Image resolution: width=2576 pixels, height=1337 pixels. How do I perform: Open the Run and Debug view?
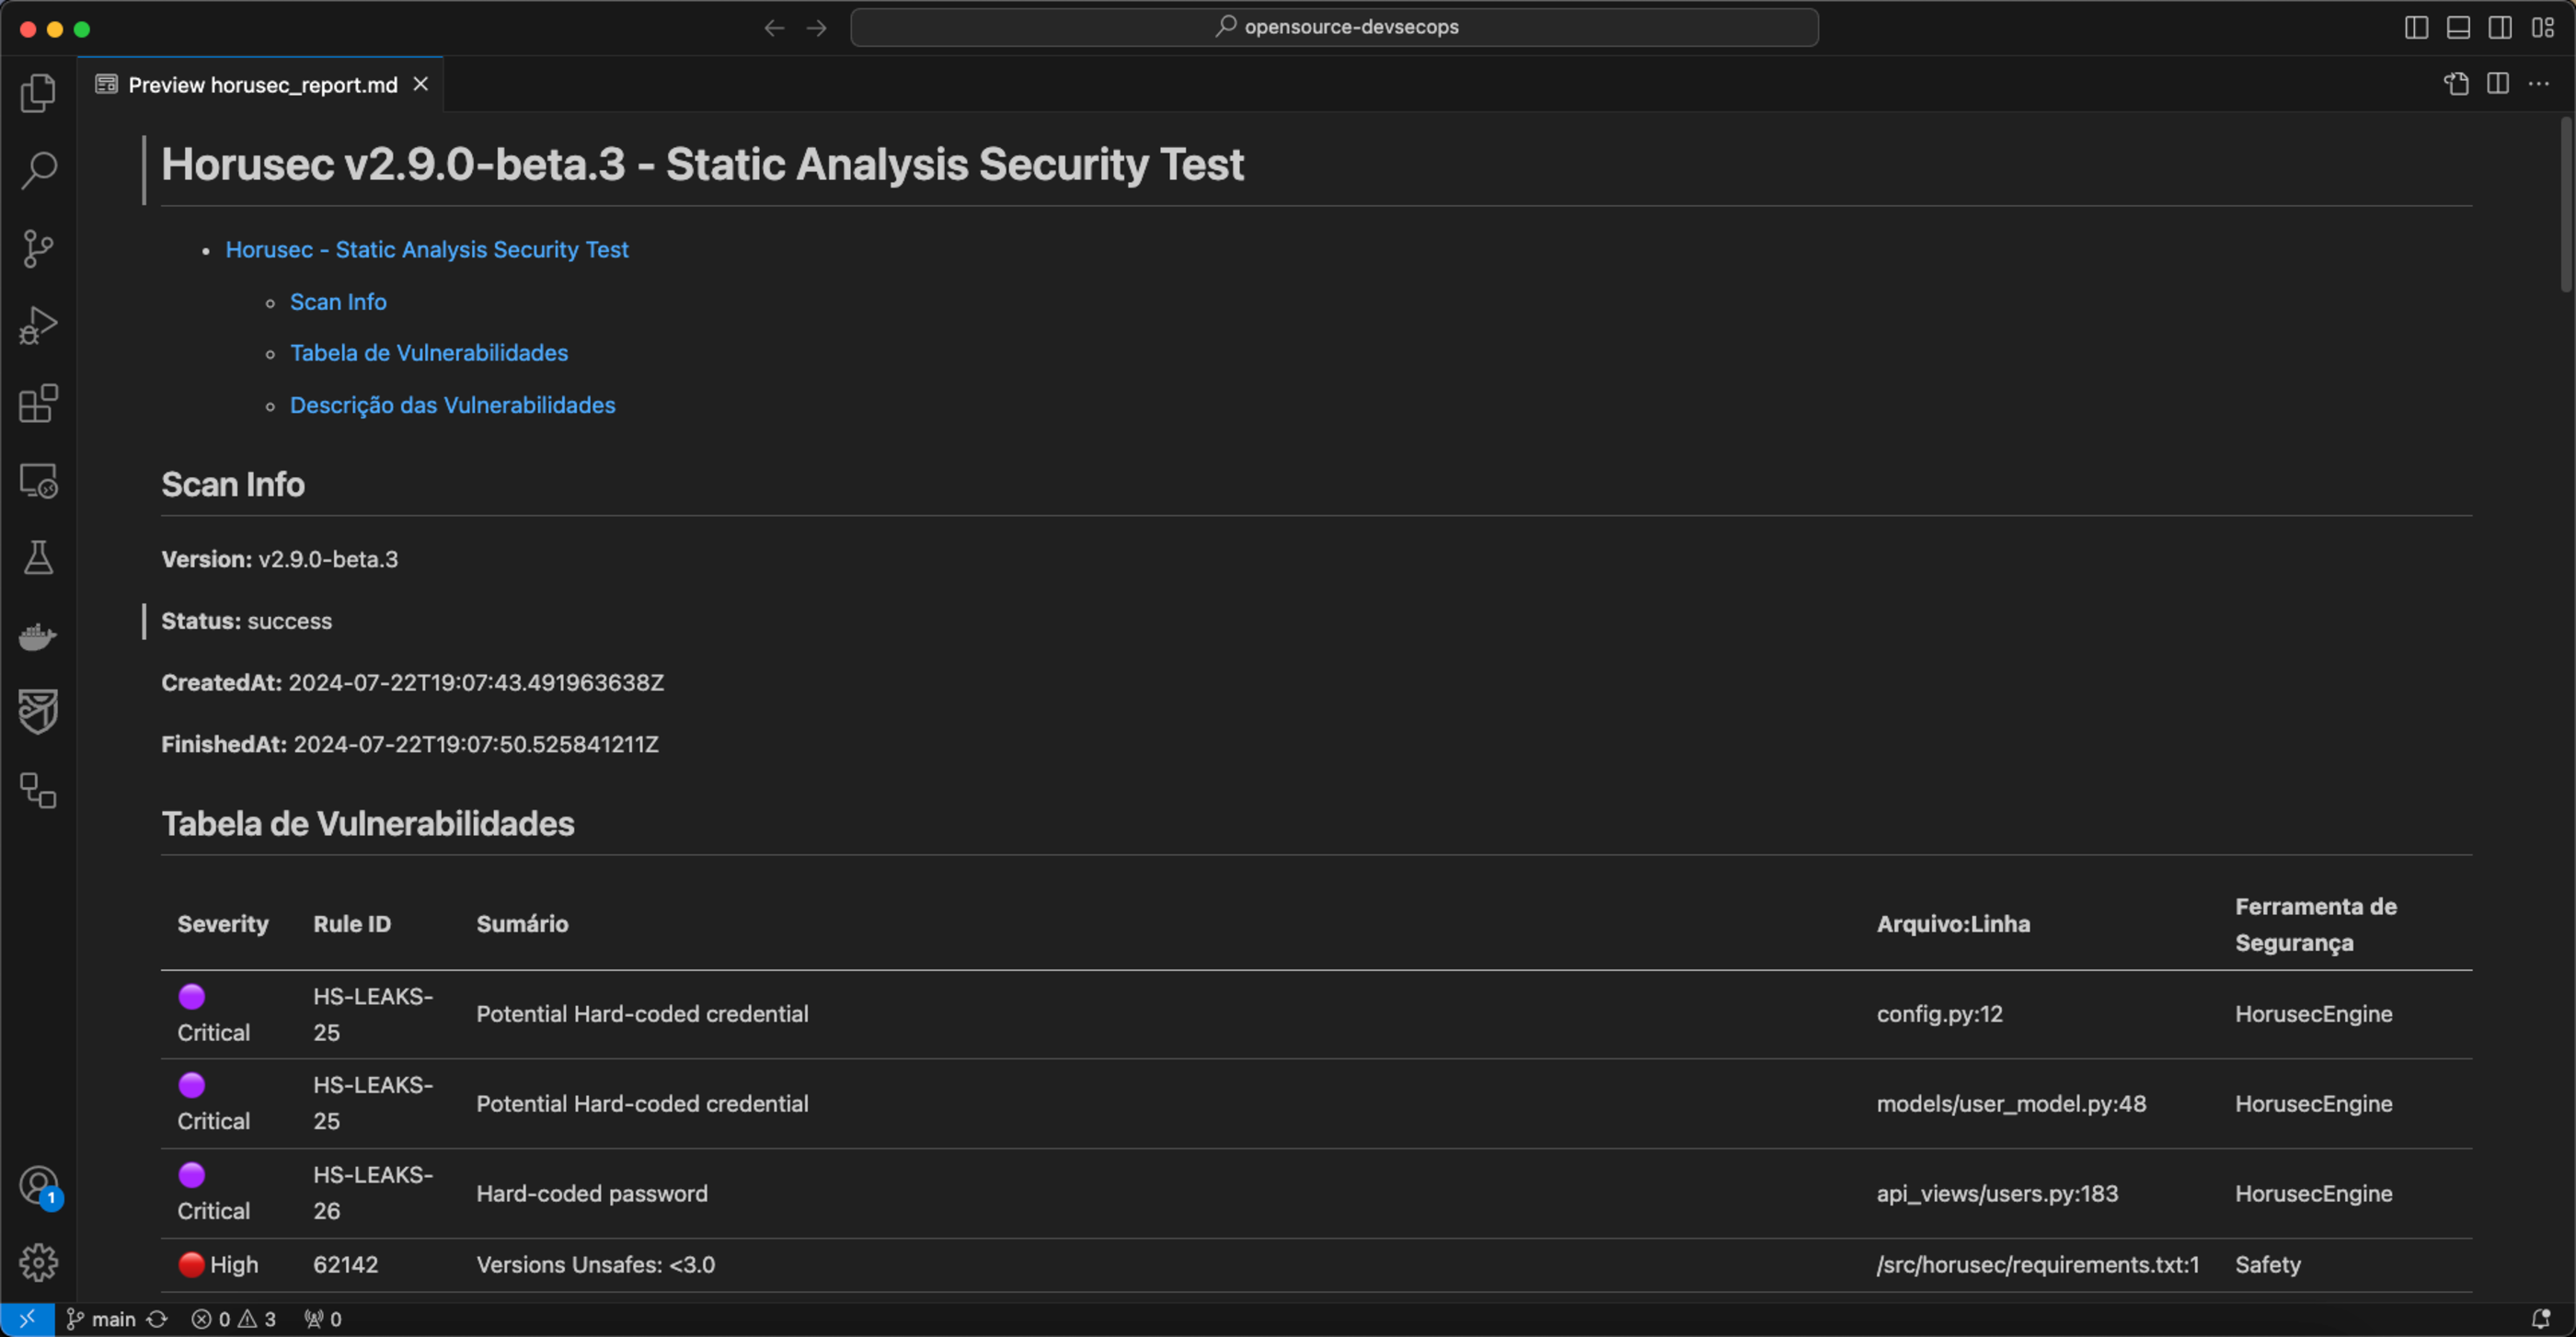[38, 326]
